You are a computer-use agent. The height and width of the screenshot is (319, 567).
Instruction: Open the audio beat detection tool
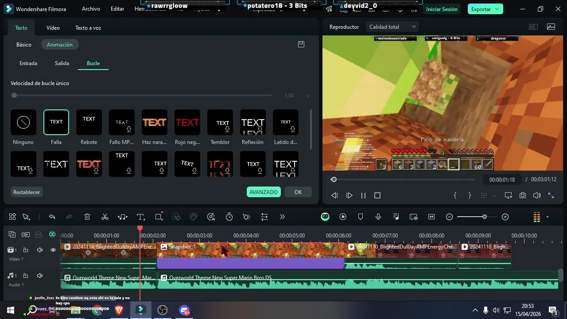[x=123, y=217]
